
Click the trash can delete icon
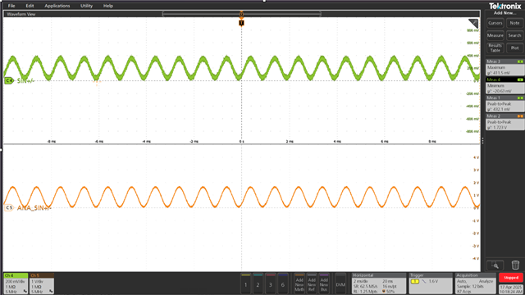[x=515, y=265]
